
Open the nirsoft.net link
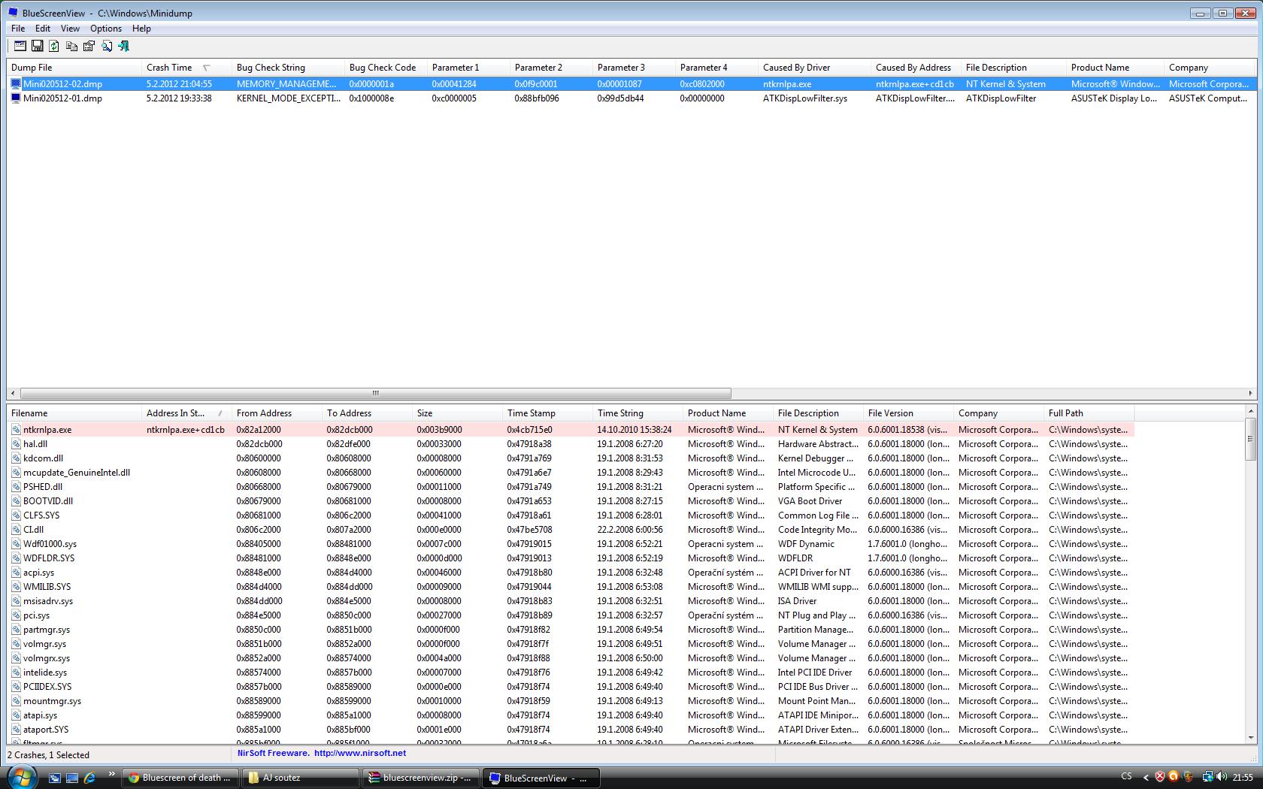[360, 753]
